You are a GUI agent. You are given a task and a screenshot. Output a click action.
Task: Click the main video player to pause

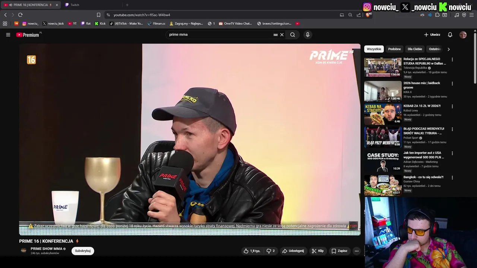(190, 140)
